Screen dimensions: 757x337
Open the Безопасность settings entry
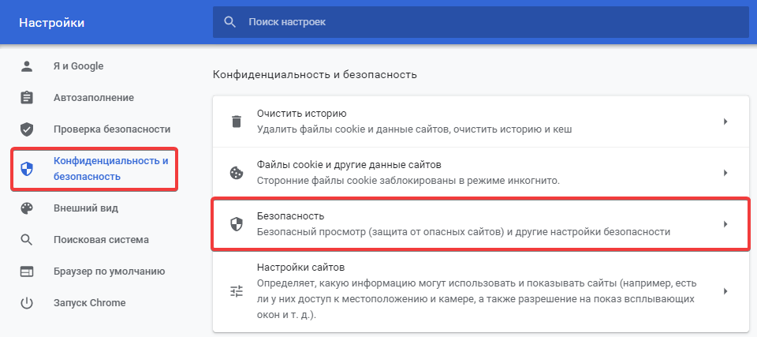[x=463, y=224]
